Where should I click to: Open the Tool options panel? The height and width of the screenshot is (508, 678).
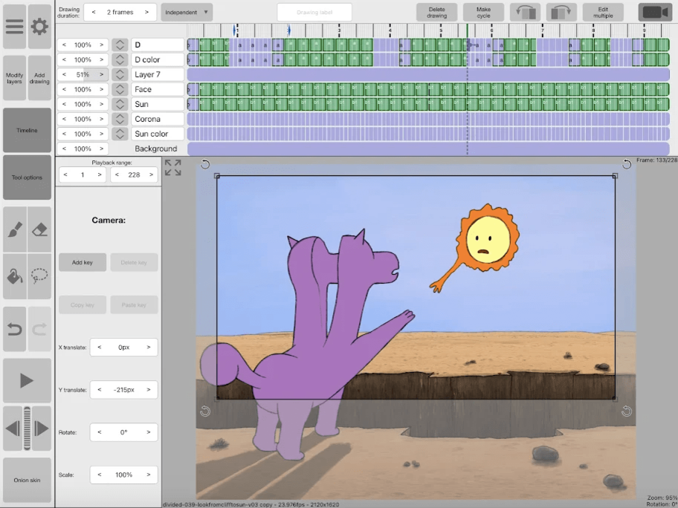click(27, 178)
